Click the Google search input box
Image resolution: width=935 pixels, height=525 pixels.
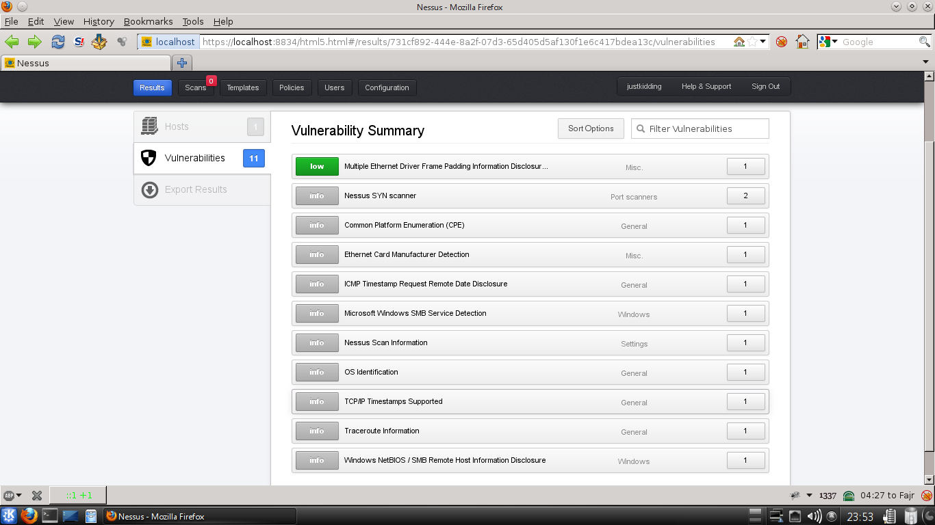click(x=879, y=42)
